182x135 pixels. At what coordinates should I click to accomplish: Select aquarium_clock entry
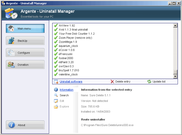[68, 46]
